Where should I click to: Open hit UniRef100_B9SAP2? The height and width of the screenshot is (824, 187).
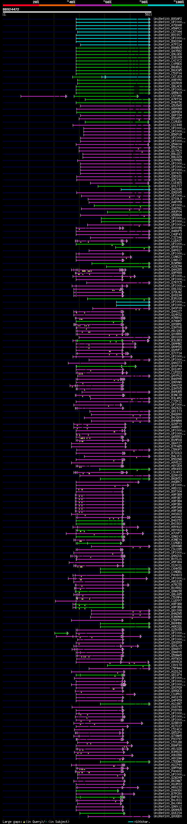[168, 19]
